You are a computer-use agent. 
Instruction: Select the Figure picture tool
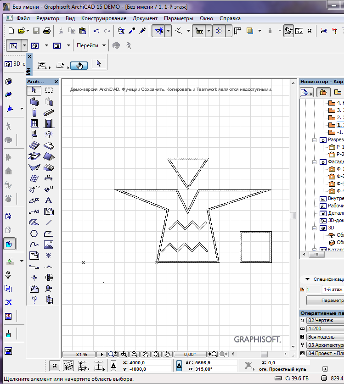(49, 245)
